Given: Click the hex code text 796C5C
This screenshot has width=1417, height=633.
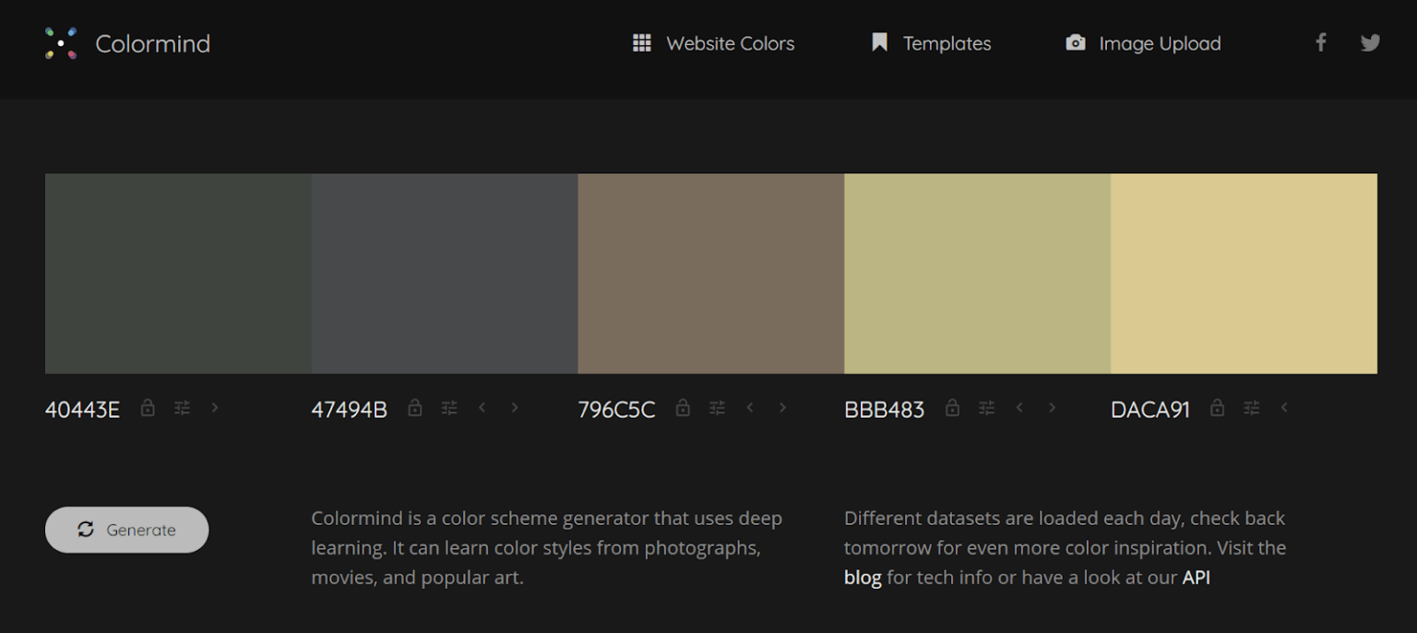Looking at the screenshot, I should pos(616,409).
